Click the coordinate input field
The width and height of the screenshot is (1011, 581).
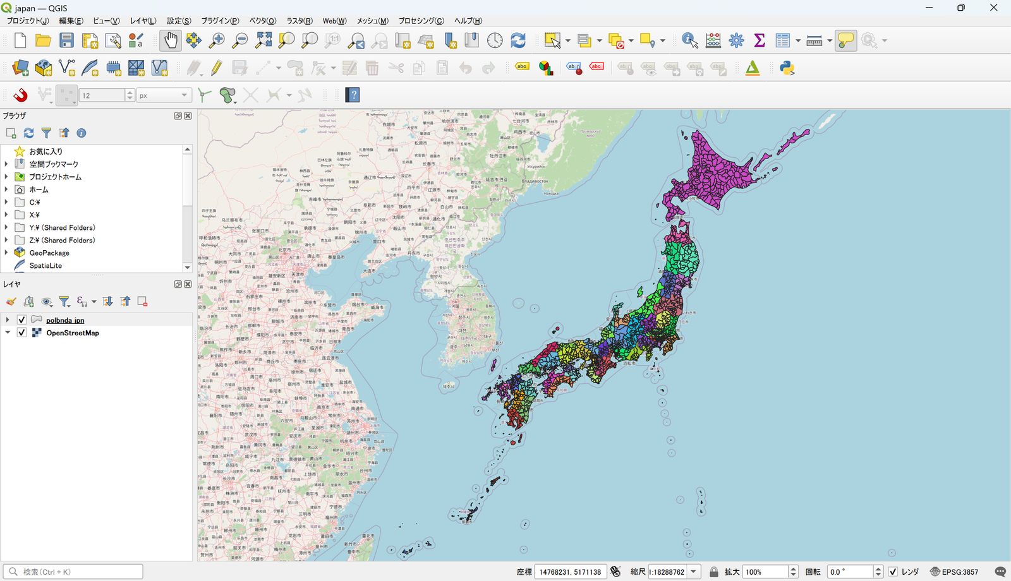click(x=570, y=572)
